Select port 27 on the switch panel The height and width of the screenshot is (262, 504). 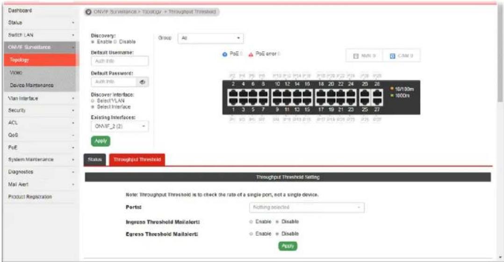377,102
